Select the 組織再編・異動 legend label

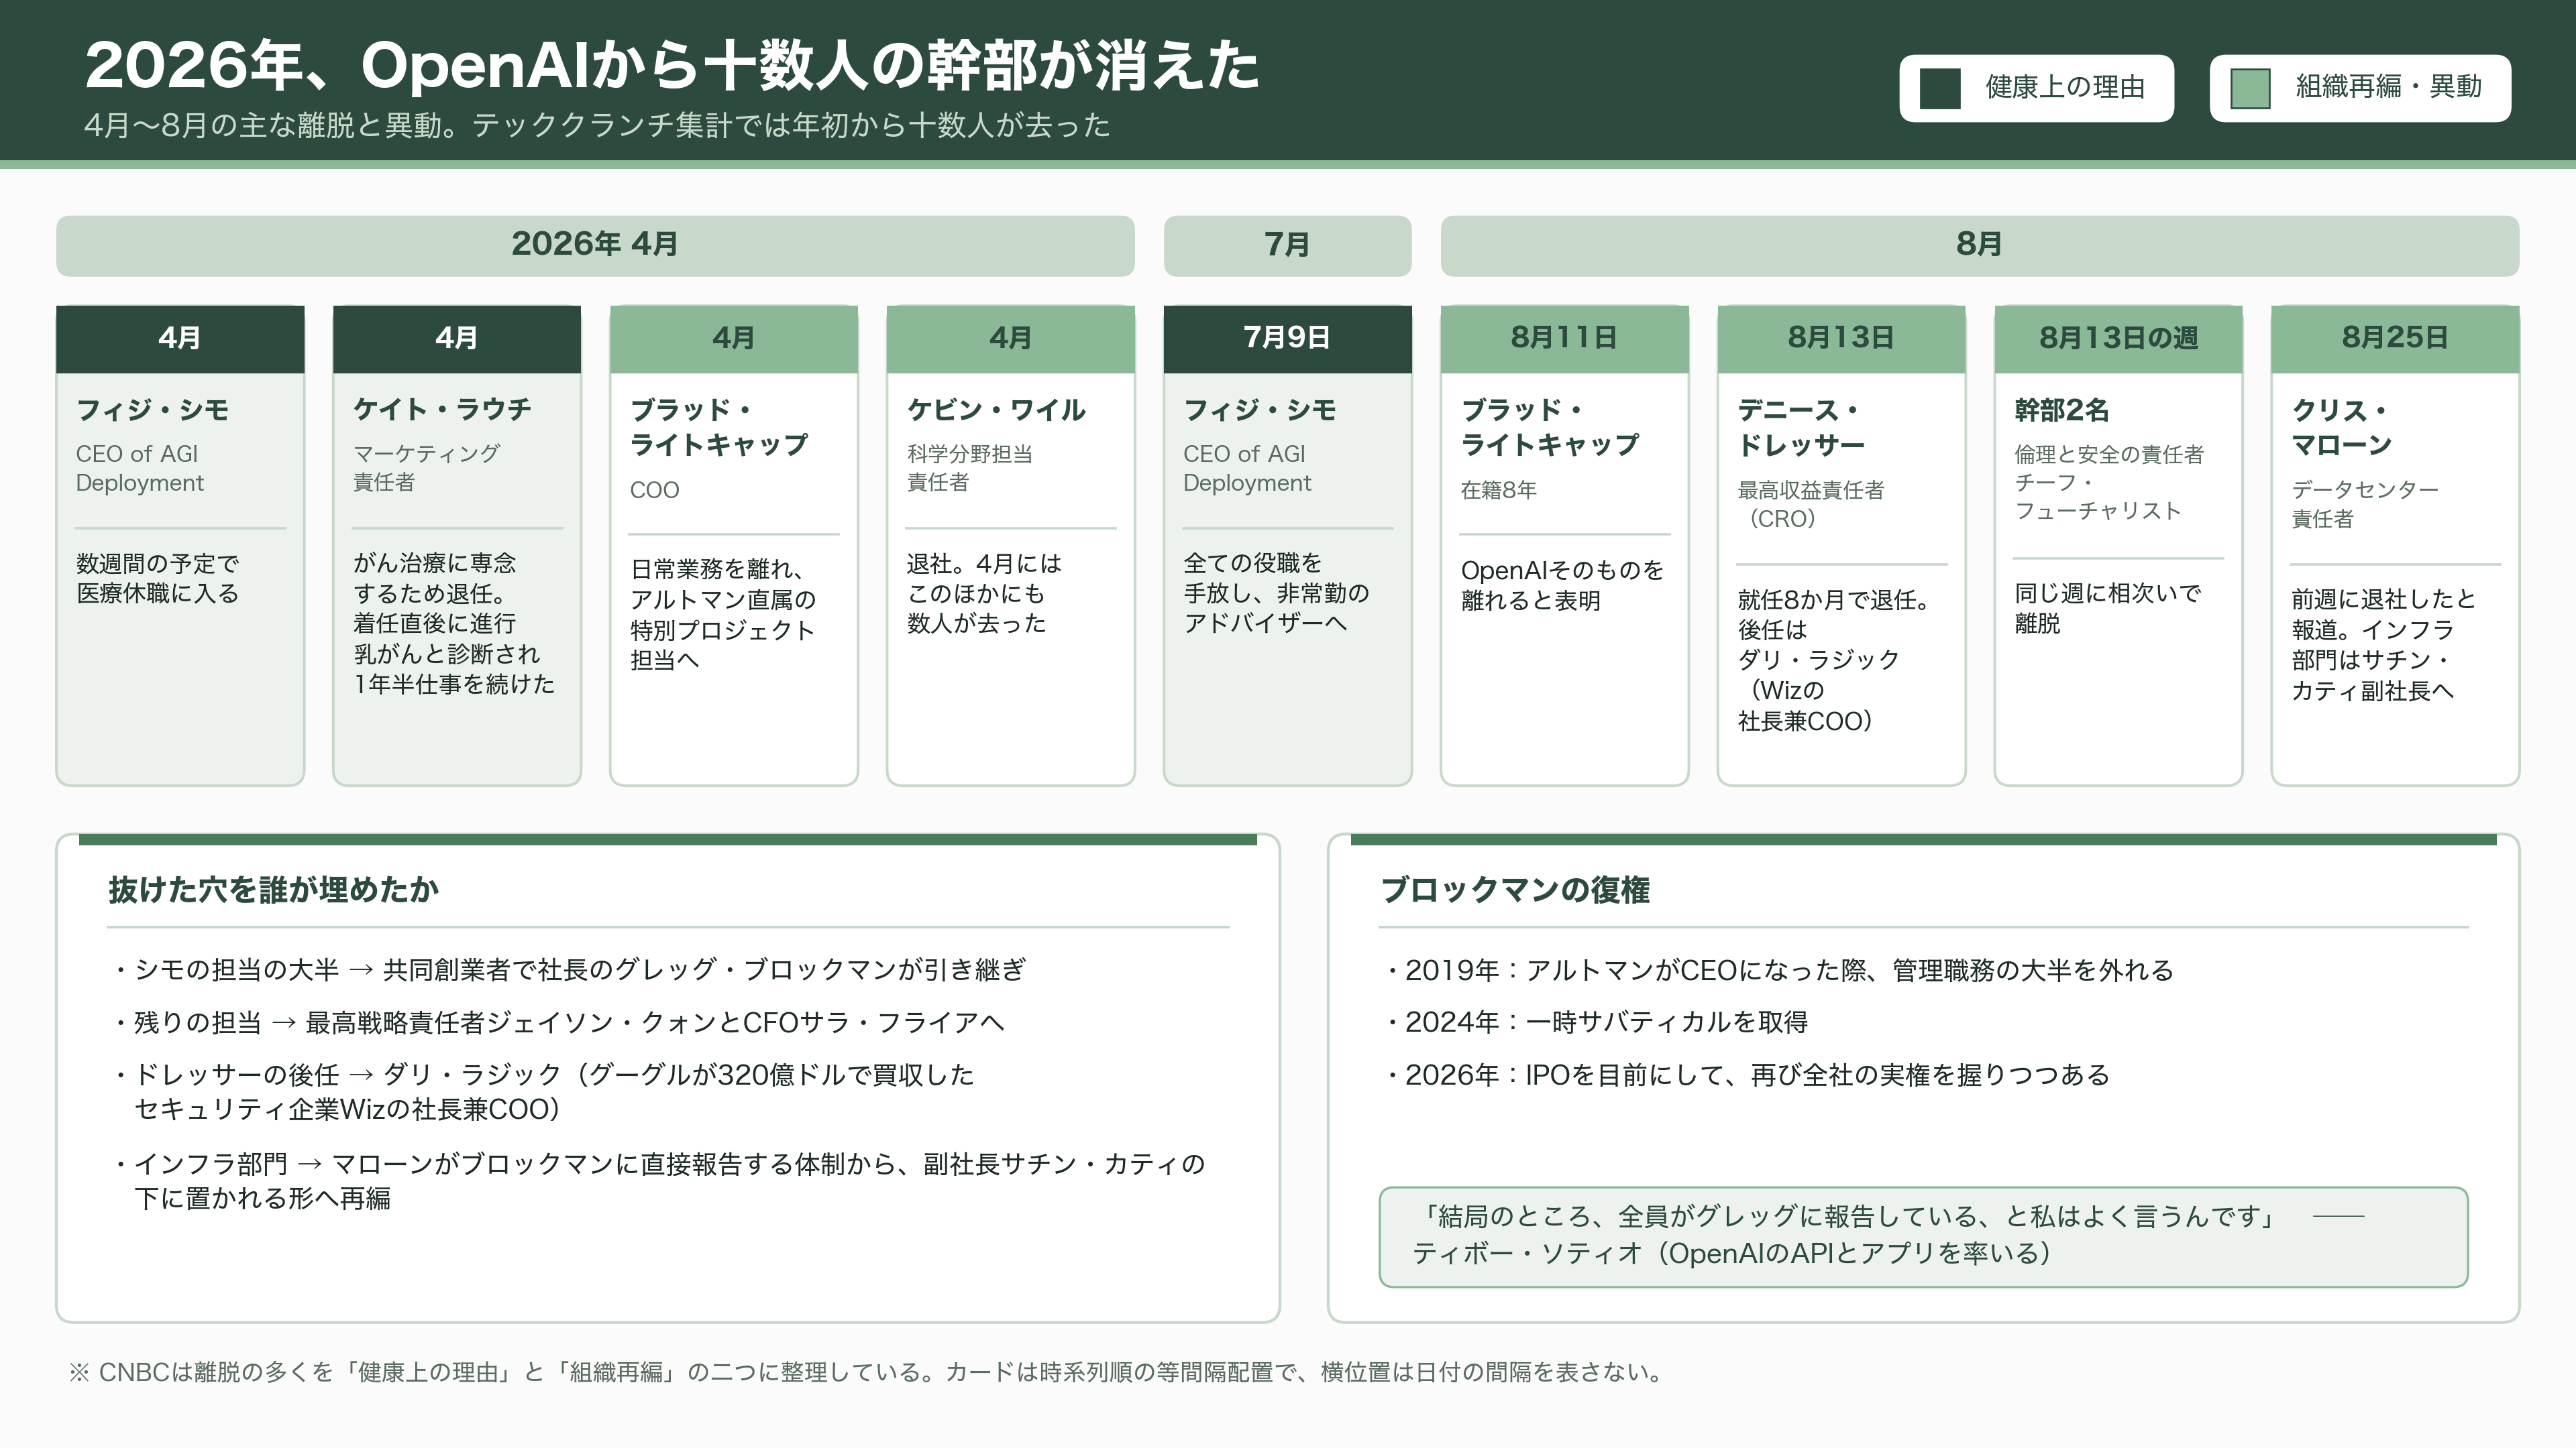pos(2388,87)
